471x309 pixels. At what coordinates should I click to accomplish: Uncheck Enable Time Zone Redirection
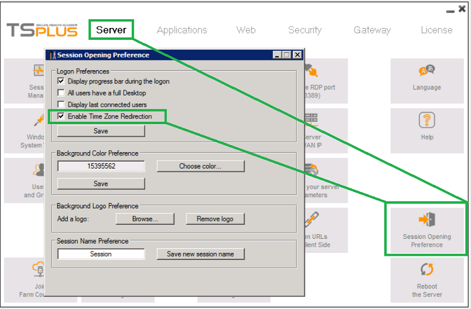click(62, 116)
